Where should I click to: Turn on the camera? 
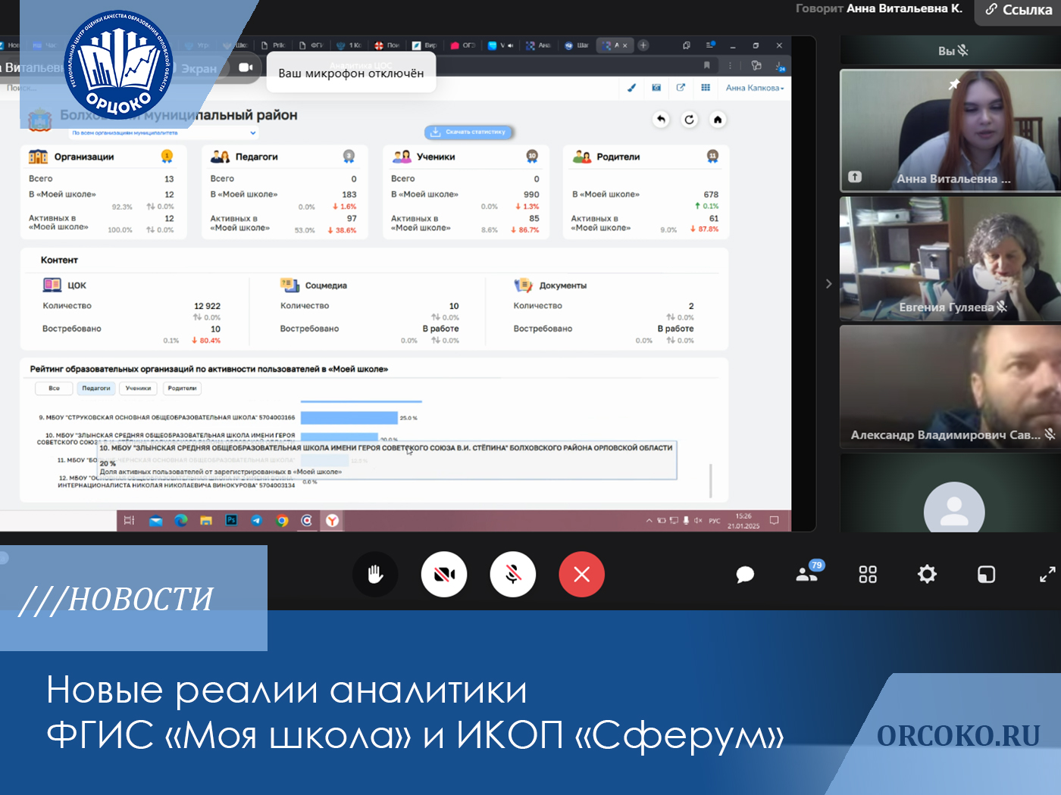444,575
